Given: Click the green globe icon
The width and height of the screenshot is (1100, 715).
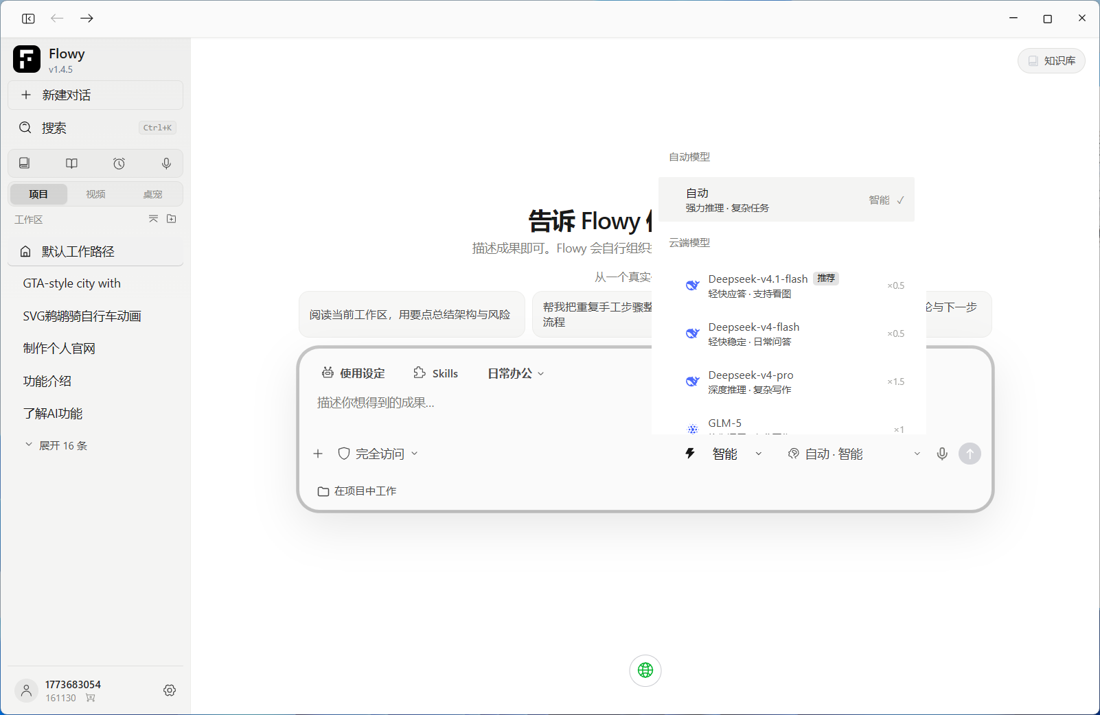Looking at the screenshot, I should [x=645, y=670].
